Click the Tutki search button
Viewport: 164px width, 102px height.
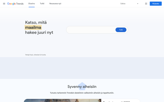coord(121,30)
